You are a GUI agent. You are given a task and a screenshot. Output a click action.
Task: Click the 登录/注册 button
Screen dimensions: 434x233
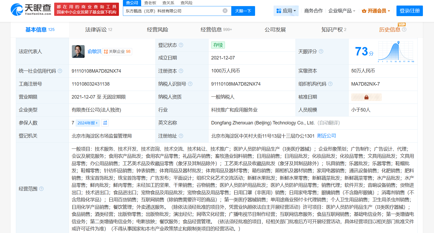pyautogui.click(x=409, y=11)
